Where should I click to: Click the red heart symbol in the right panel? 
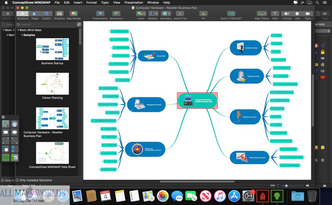[323, 77]
